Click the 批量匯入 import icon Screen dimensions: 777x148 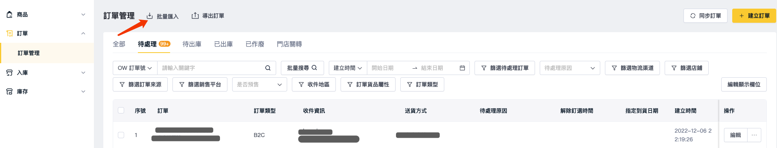pyautogui.click(x=150, y=16)
